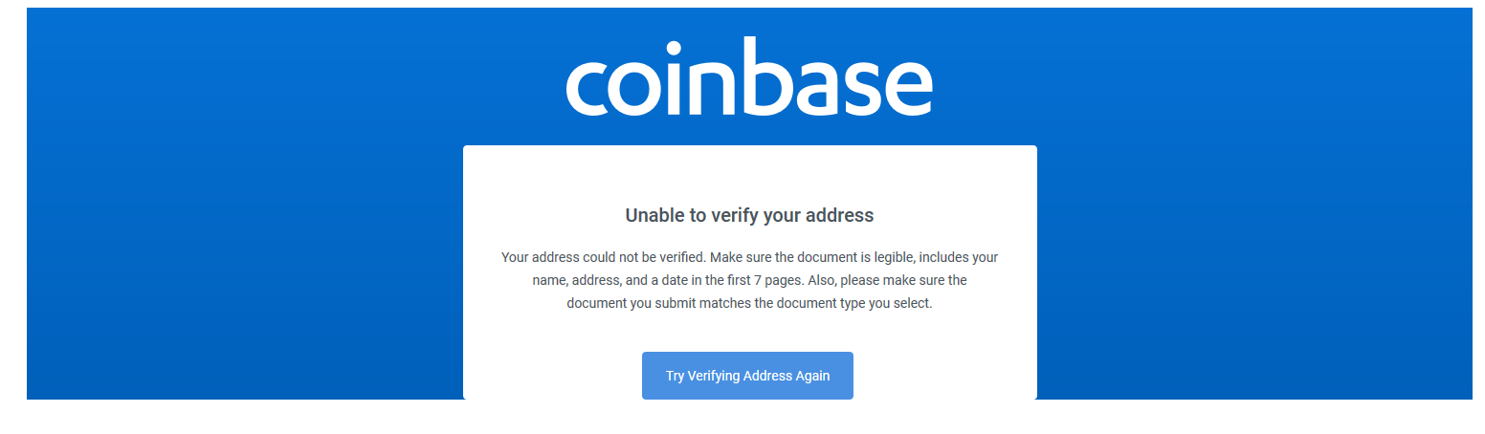The image size is (1485, 434).
Task: Click the final 'e' of the coinbase logo
Action: pos(907,89)
